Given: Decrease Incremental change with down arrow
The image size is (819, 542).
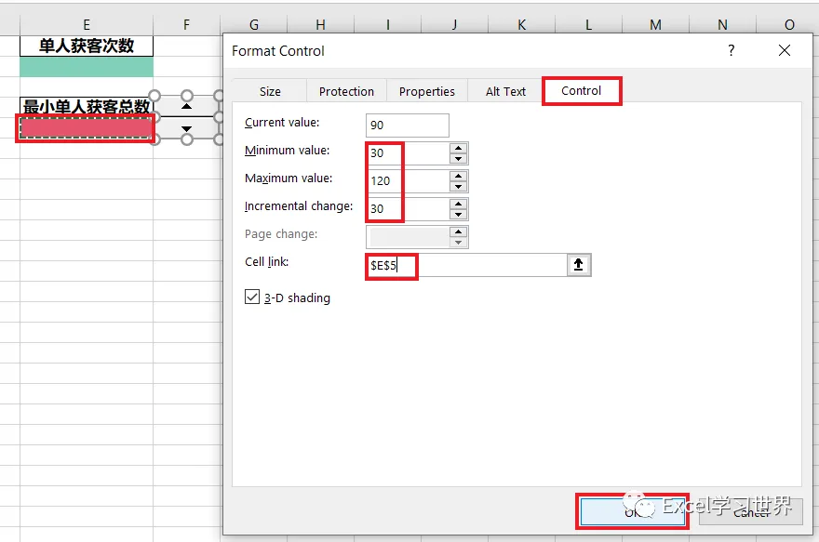Looking at the screenshot, I should coord(458,215).
